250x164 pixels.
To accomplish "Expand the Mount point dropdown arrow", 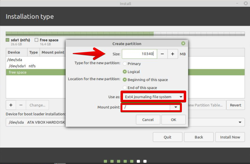I will [175, 107].
